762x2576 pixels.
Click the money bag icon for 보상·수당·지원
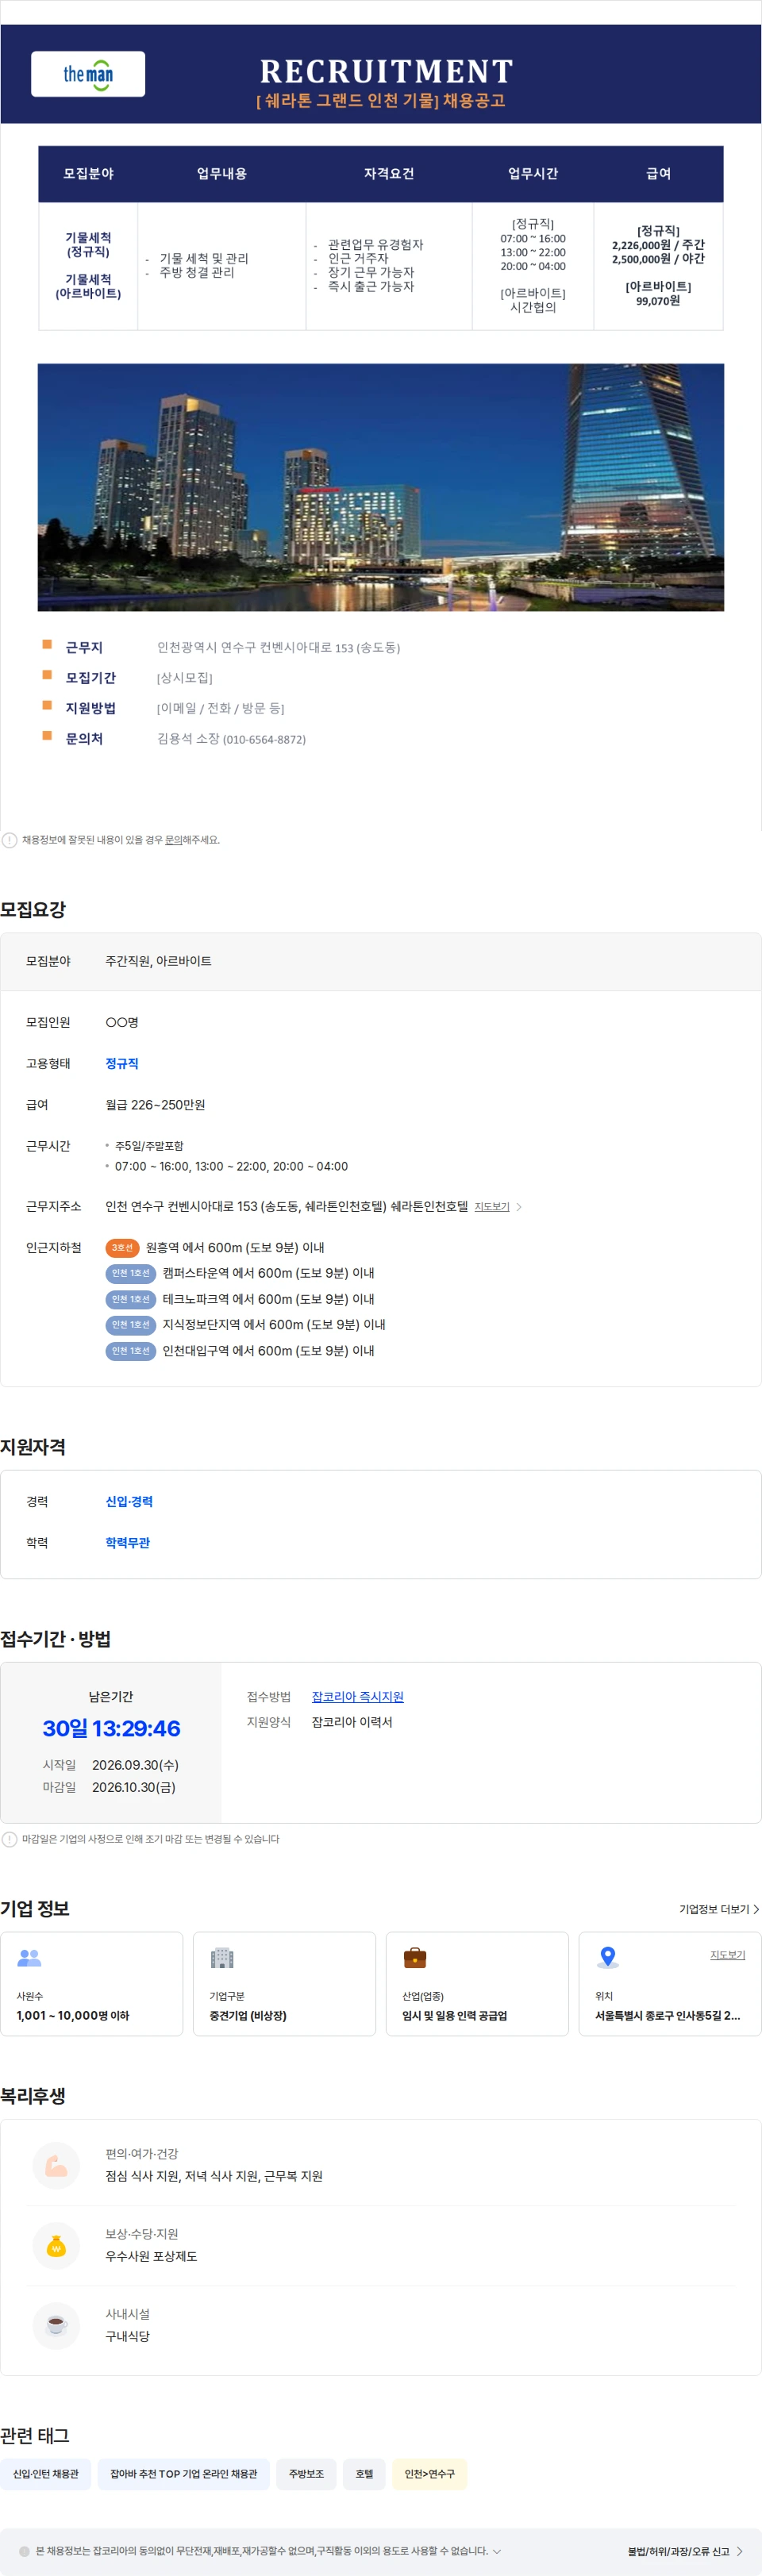pos(56,2246)
